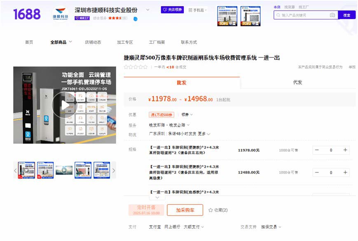Increase quantity for the 11978.00元 spec

pos(345,150)
